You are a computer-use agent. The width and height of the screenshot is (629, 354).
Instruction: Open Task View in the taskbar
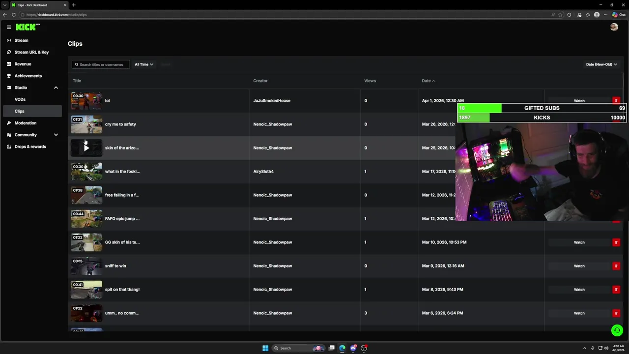tap(332, 348)
